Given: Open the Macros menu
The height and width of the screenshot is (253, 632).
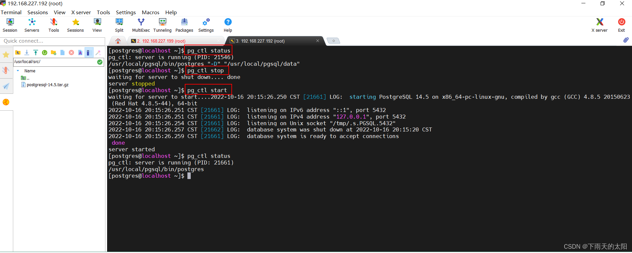Looking at the screenshot, I should [x=150, y=12].
